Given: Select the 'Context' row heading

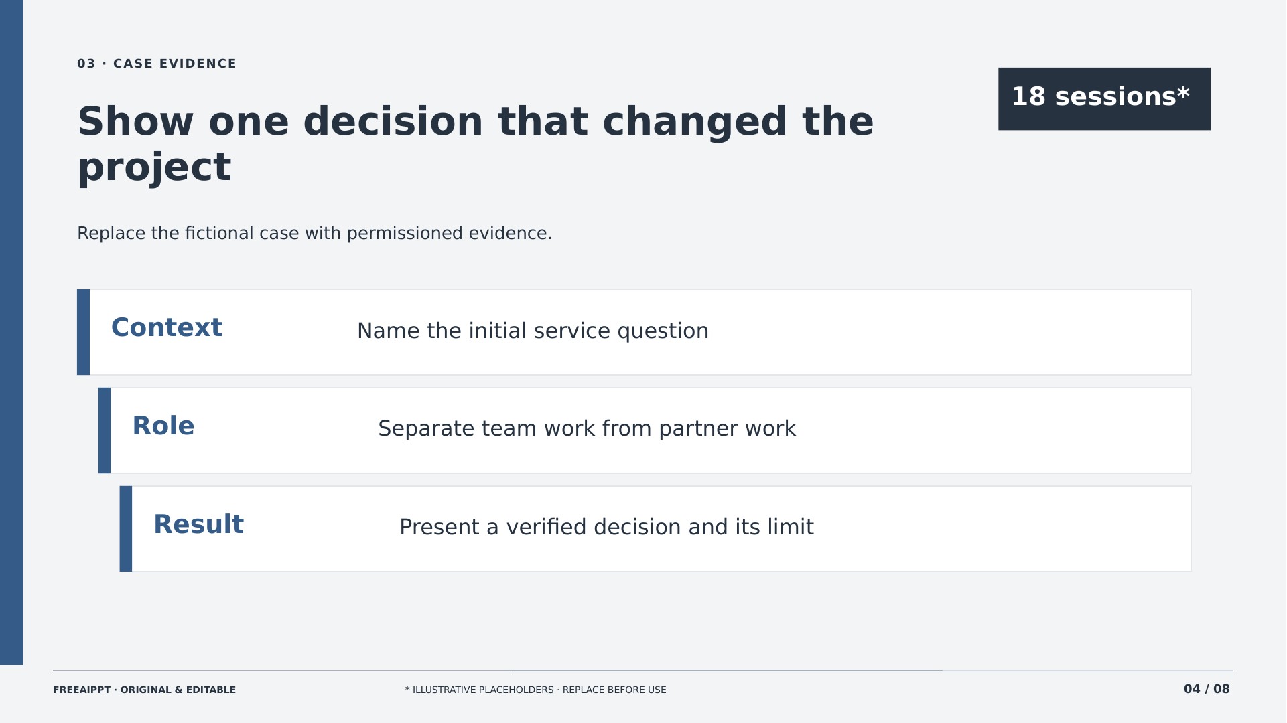Looking at the screenshot, I should point(166,328).
